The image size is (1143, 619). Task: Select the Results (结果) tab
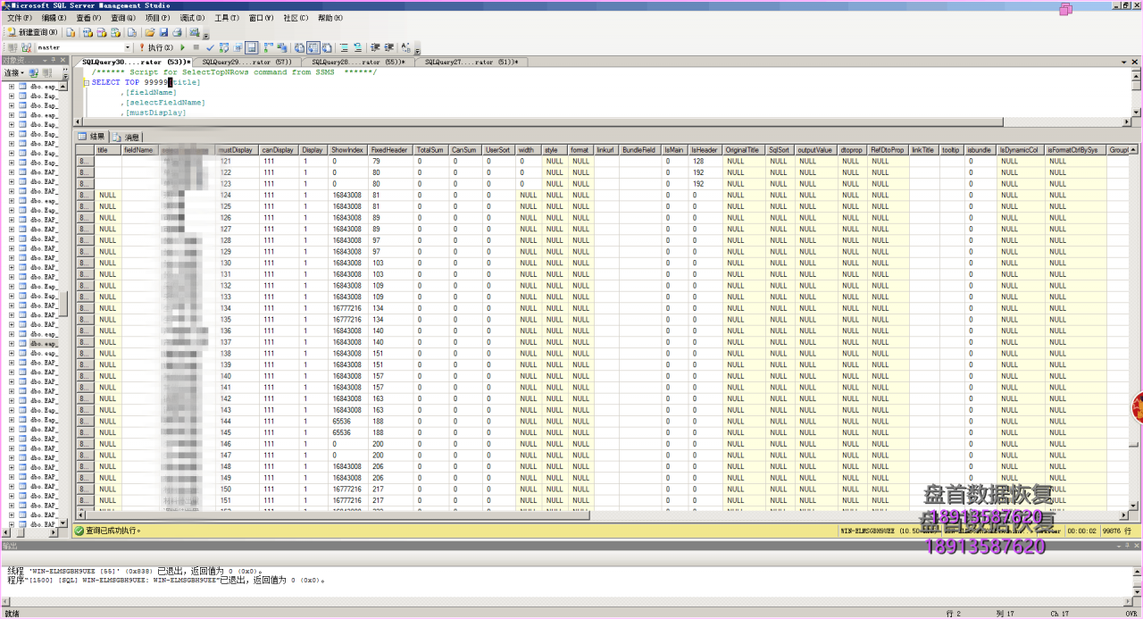click(91, 137)
